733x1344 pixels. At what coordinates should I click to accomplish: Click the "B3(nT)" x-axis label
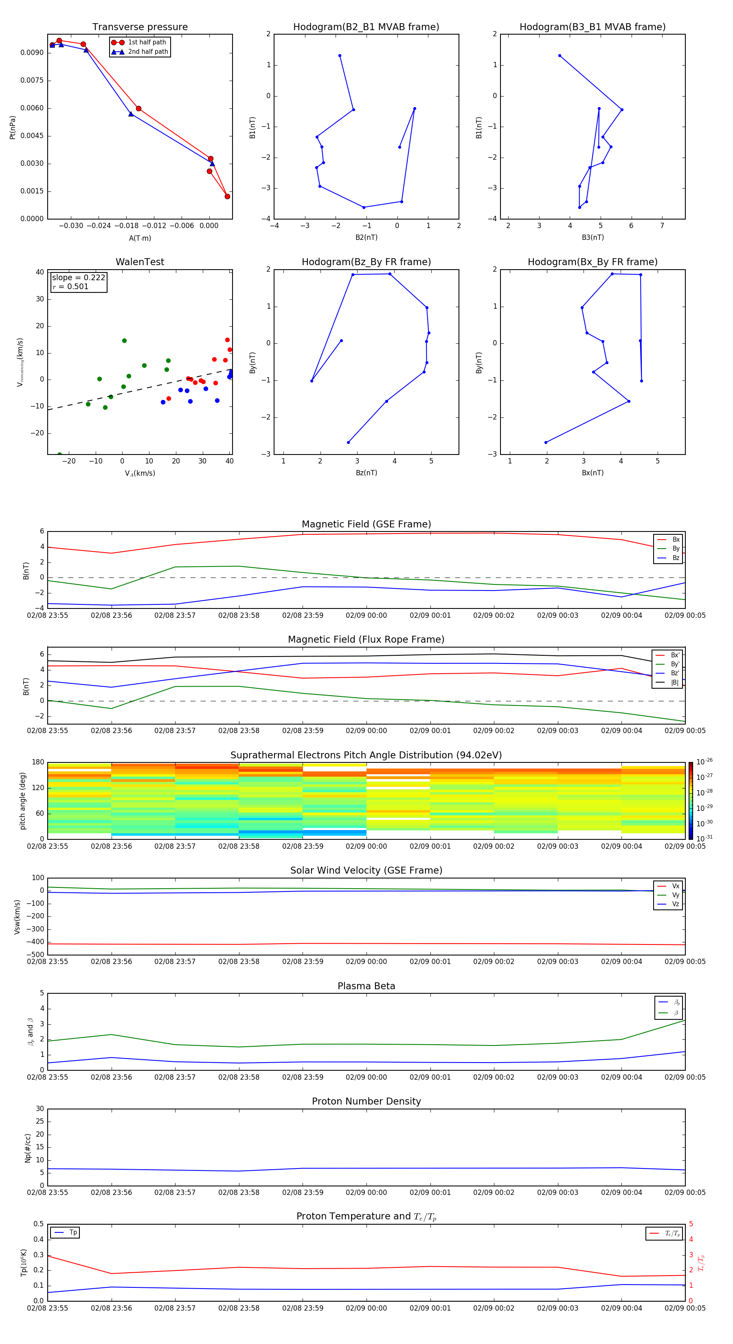(x=593, y=237)
